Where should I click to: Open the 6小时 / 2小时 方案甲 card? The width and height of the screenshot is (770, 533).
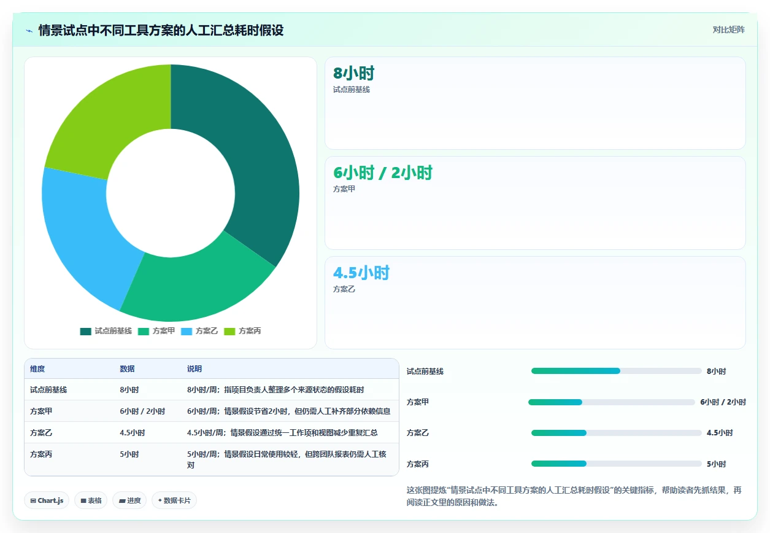click(535, 203)
